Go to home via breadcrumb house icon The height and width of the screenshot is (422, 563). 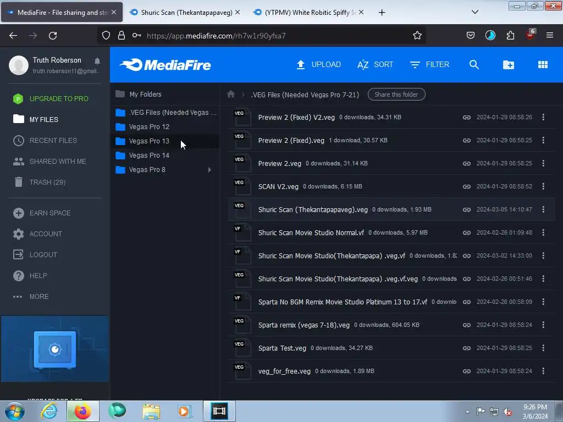231,95
